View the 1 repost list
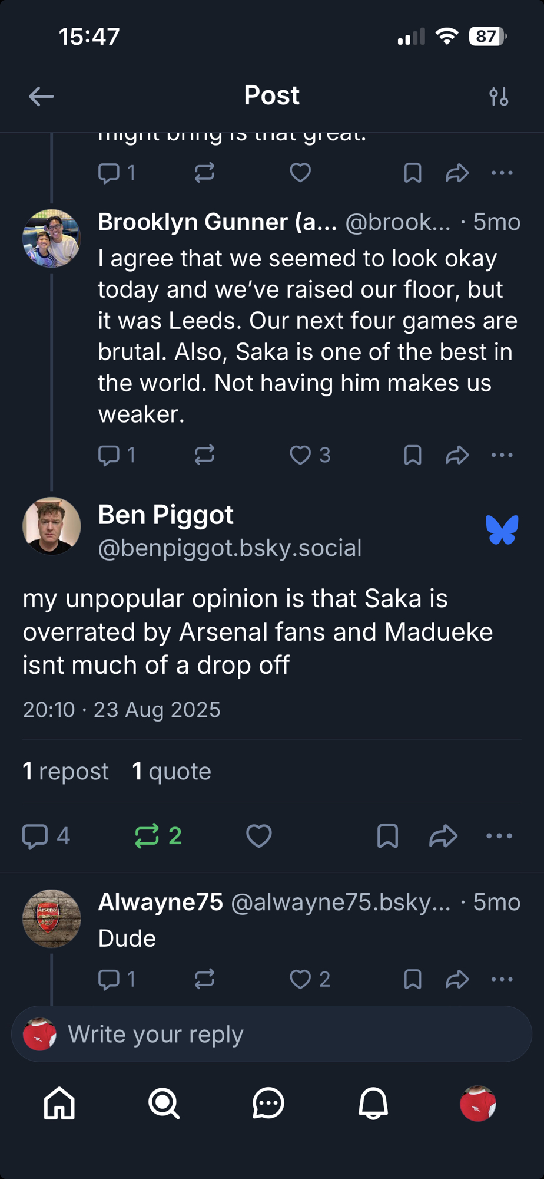544x1179 pixels. pyautogui.click(x=66, y=771)
